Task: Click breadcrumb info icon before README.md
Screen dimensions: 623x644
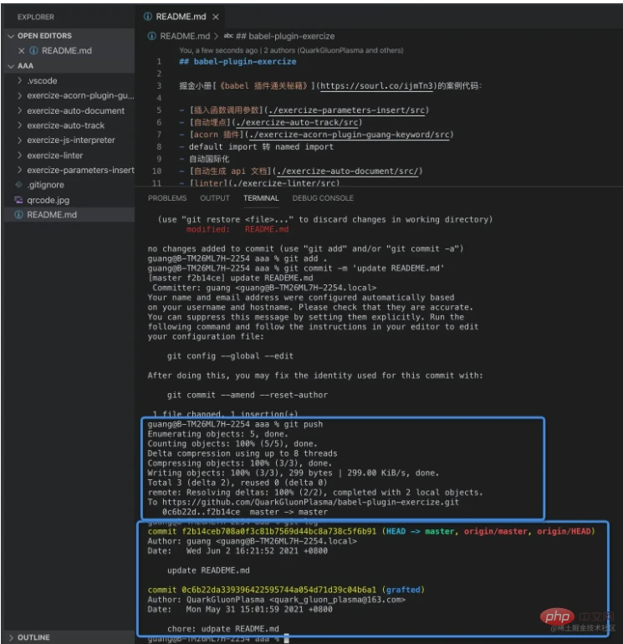Action: click(151, 36)
